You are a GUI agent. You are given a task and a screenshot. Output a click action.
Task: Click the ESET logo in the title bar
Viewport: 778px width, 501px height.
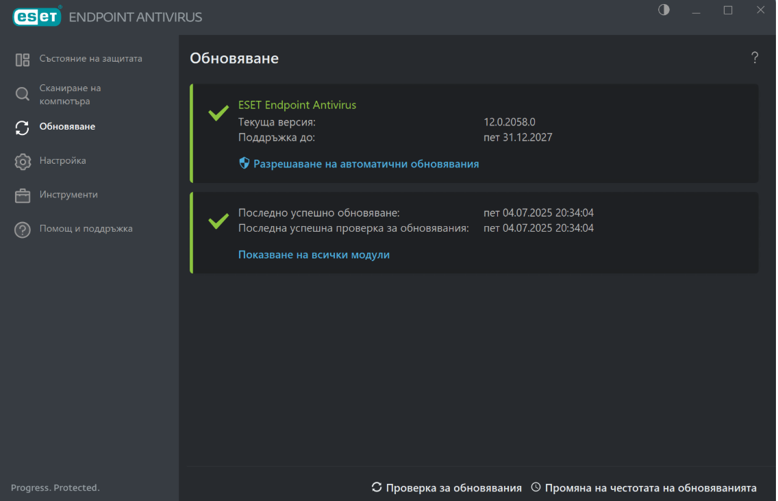[x=37, y=17]
